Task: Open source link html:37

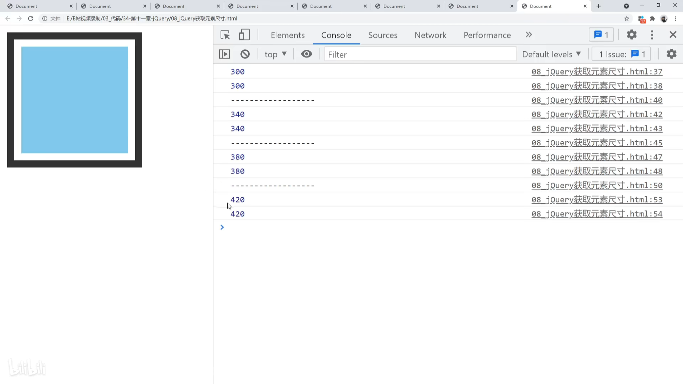Action: [x=597, y=71]
